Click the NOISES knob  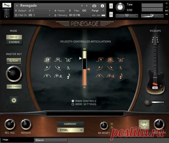pos(26,124)
